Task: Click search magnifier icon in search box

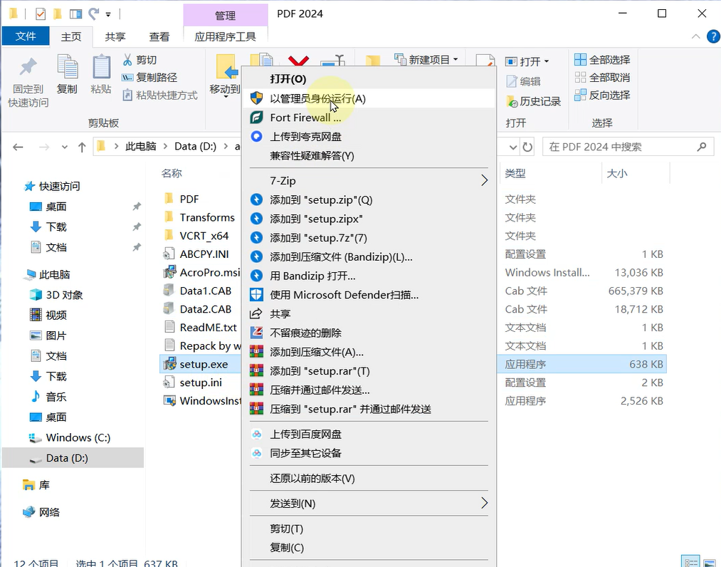Action: [701, 147]
